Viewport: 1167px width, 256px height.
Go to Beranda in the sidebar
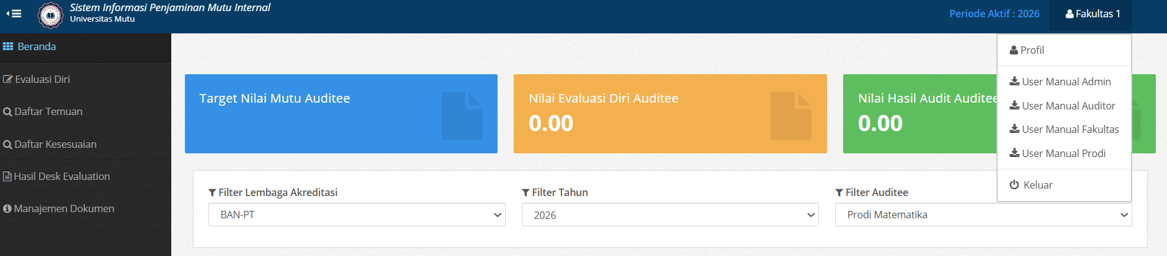click(x=86, y=46)
